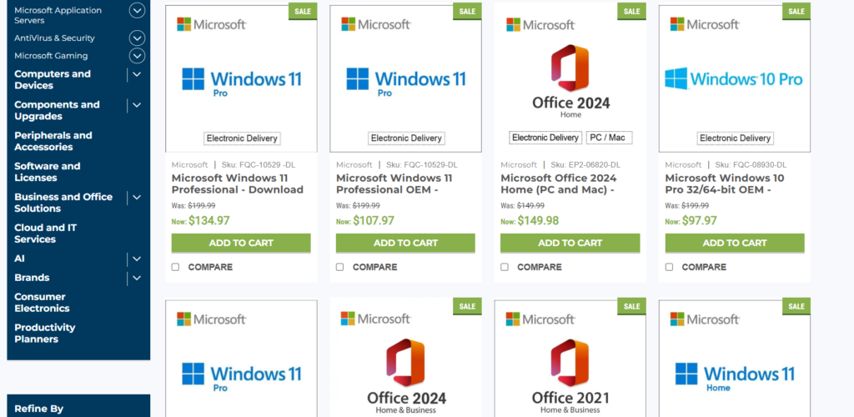This screenshot has height=417, width=854.
Task: Open AntiVirus & Security link
Action: click(54, 38)
